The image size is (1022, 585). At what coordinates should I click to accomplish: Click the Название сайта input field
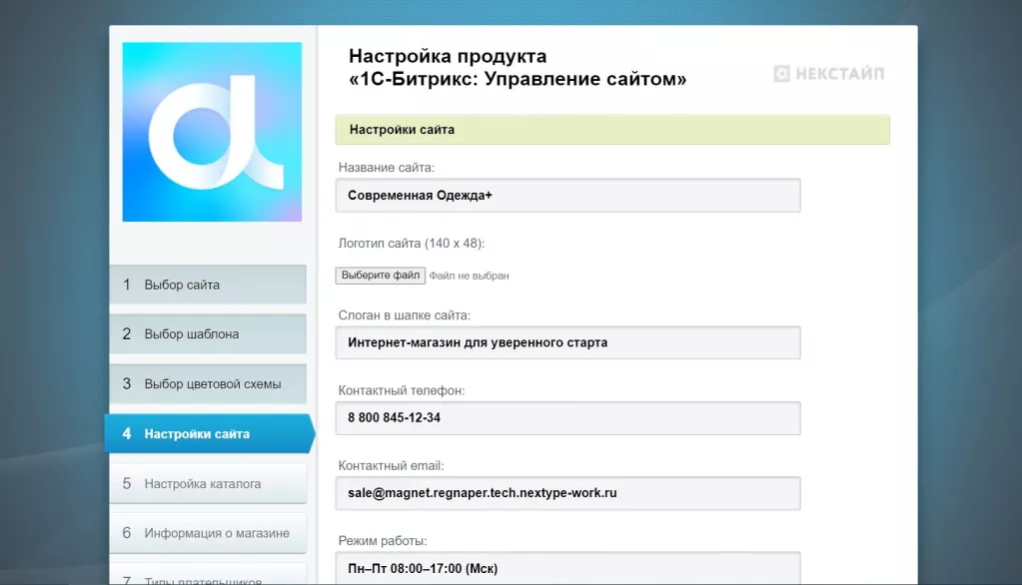point(567,196)
